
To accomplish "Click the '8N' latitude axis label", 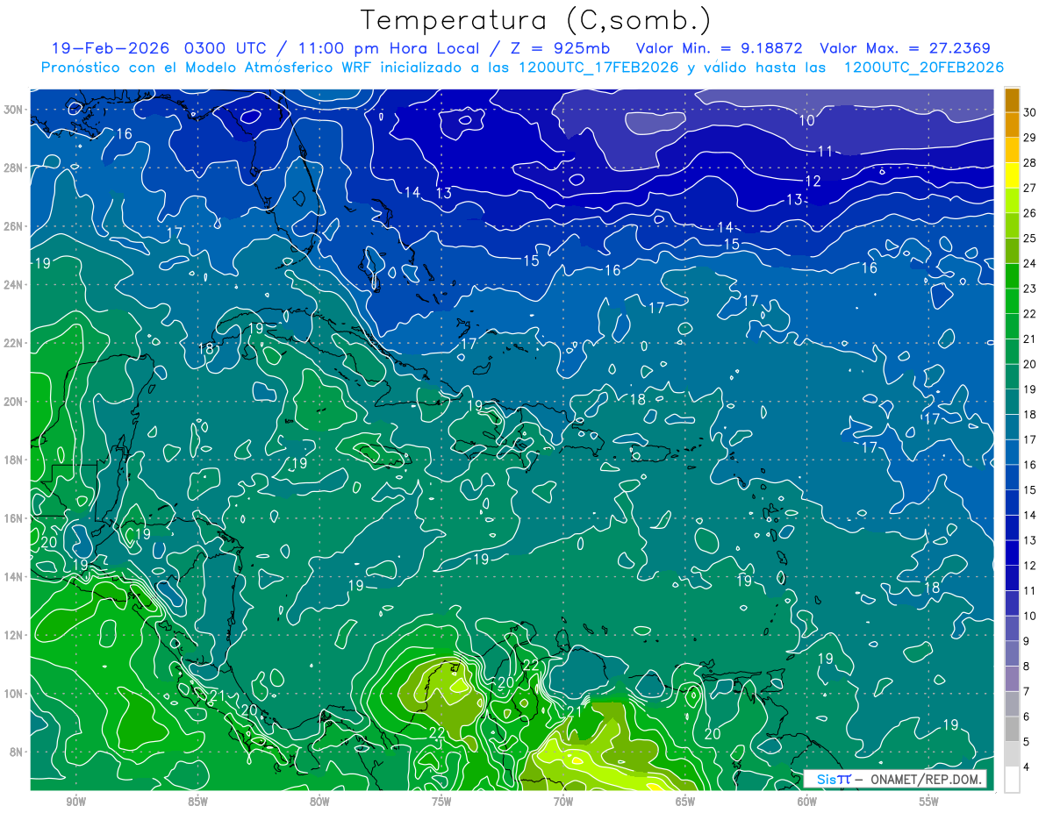I will click(17, 752).
